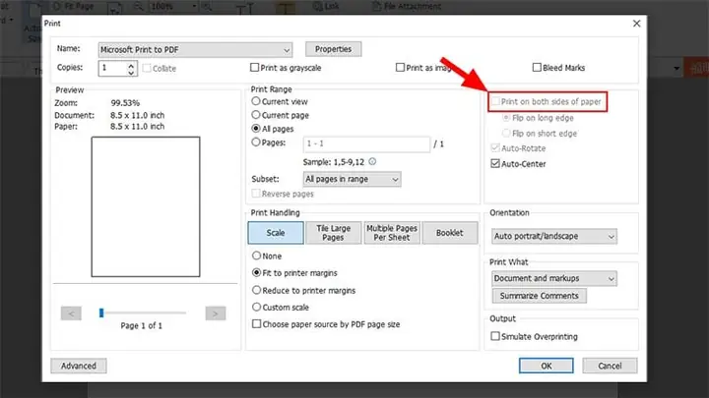Toggle the Reverse pages checkbox
This screenshot has height=398, width=709.
tap(256, 194)
